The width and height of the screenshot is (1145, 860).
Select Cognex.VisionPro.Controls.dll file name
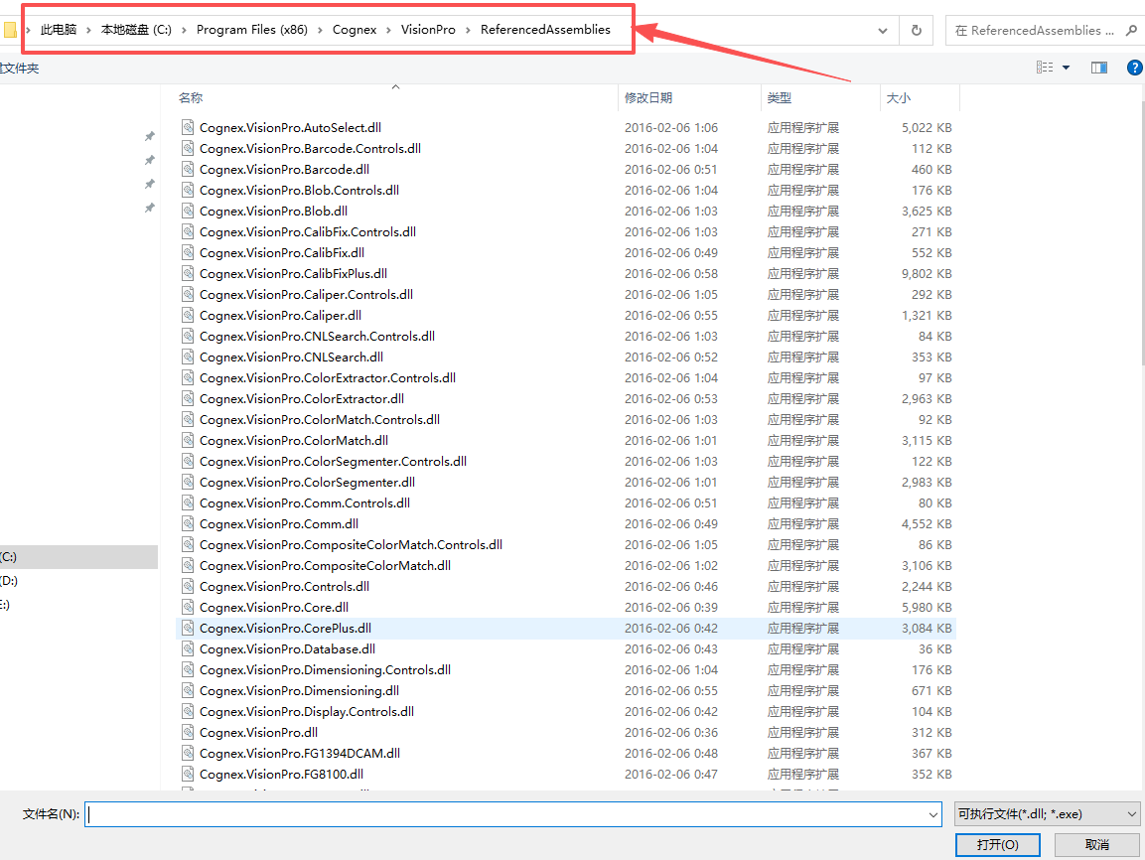pyautogui.click(x=284, y=586)
